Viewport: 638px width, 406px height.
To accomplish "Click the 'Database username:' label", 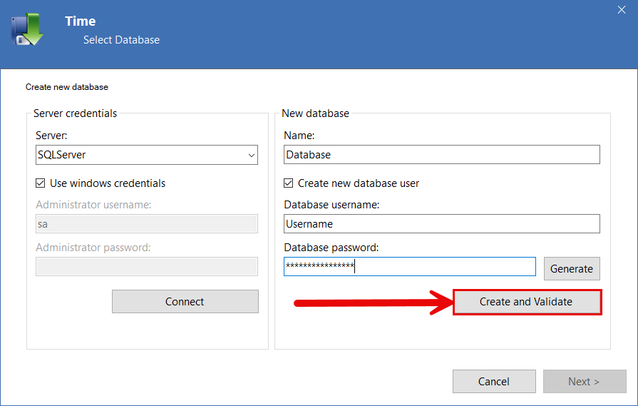I will (x=331, y=204).
